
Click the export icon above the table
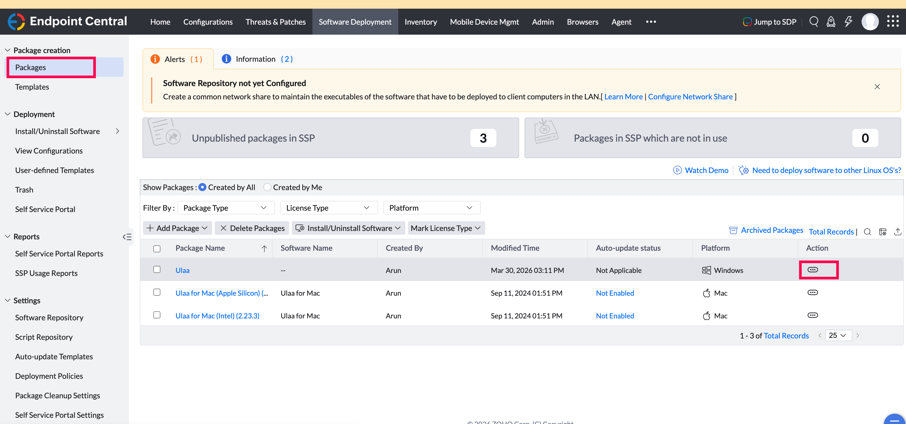click(898, 232)
